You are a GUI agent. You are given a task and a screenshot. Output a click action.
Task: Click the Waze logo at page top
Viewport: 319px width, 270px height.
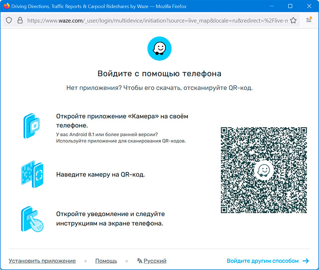click(159, 49)
